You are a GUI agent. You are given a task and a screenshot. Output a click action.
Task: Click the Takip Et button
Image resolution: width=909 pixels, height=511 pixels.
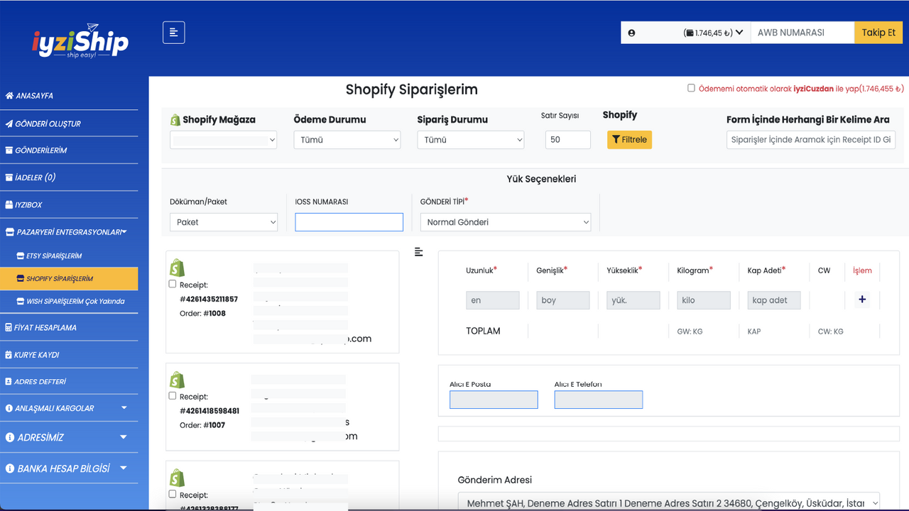[878, 33]
